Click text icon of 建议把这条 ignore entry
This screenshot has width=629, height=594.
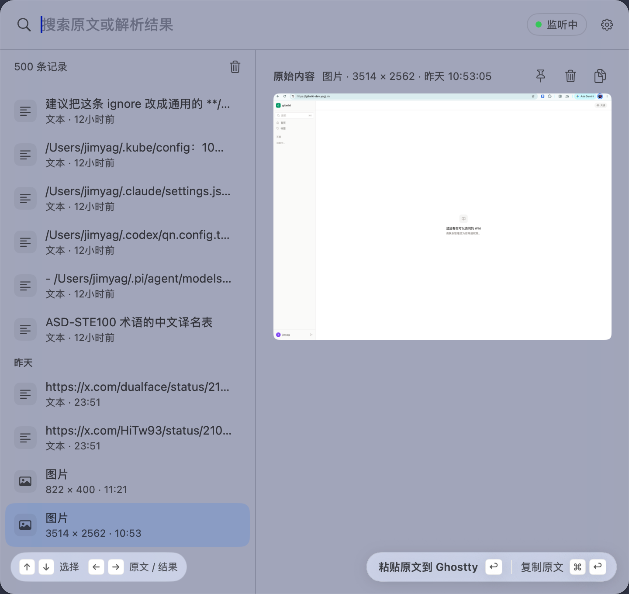25,111
